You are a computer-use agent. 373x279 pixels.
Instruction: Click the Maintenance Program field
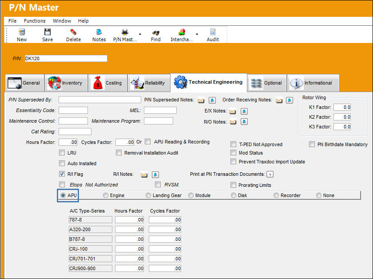click(159, 121)
